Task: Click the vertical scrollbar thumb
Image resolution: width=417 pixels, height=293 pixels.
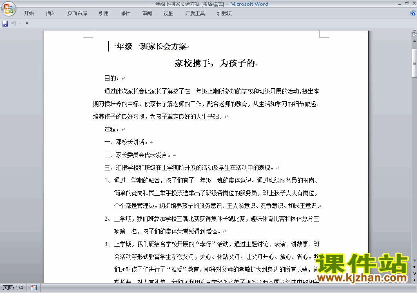Action: tap(414, 63)
